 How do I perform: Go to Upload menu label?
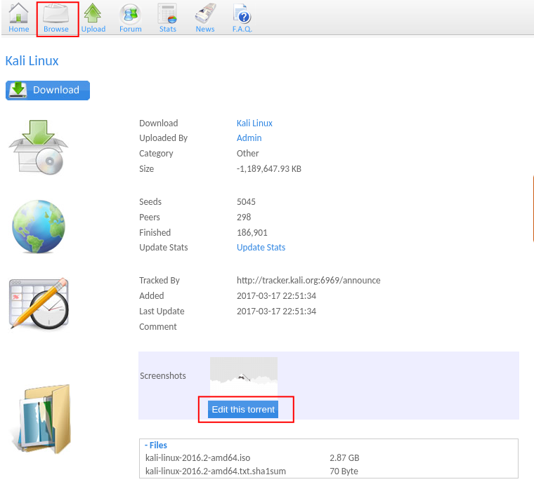(93, 29)
